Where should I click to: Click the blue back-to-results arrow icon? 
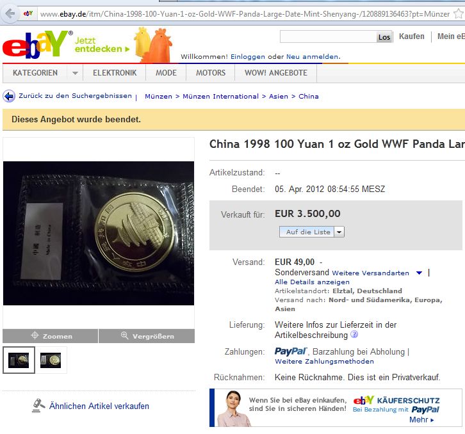[9, 96]
